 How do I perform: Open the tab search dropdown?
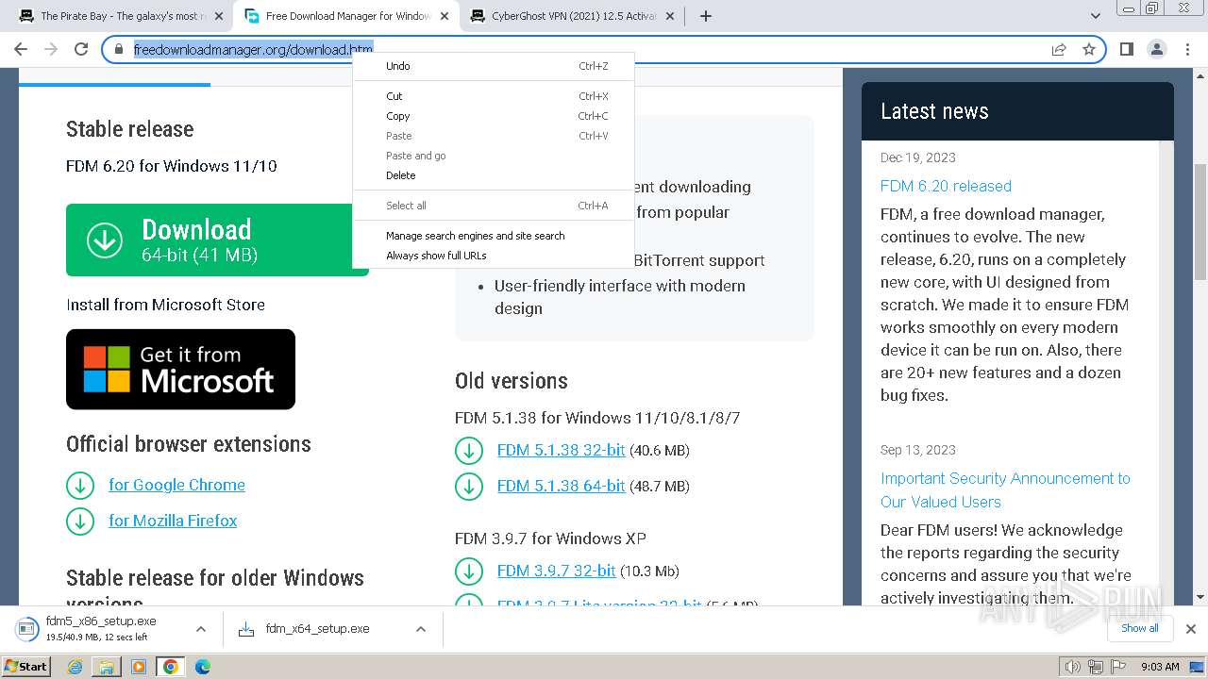pos(1096,16)
